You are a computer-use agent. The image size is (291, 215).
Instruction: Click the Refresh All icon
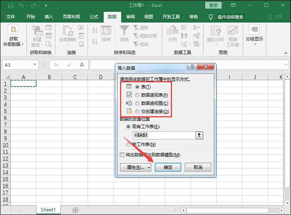click(x=67, y=31)
